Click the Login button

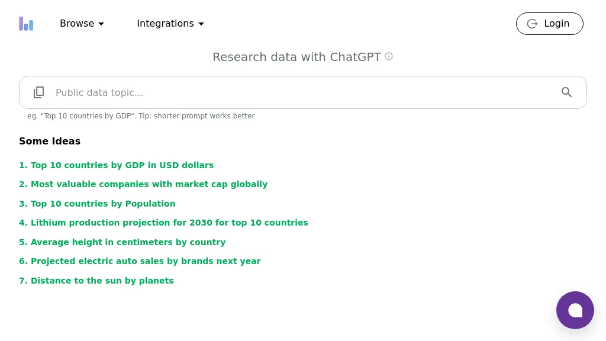(549, 24)
